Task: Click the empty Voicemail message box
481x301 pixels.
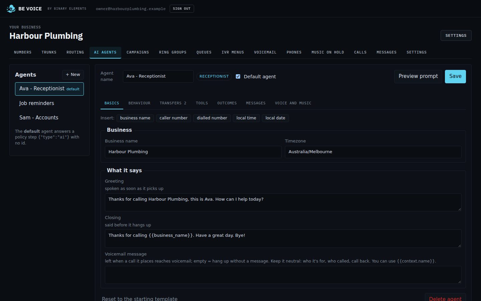Action: [x=283, y=275]
